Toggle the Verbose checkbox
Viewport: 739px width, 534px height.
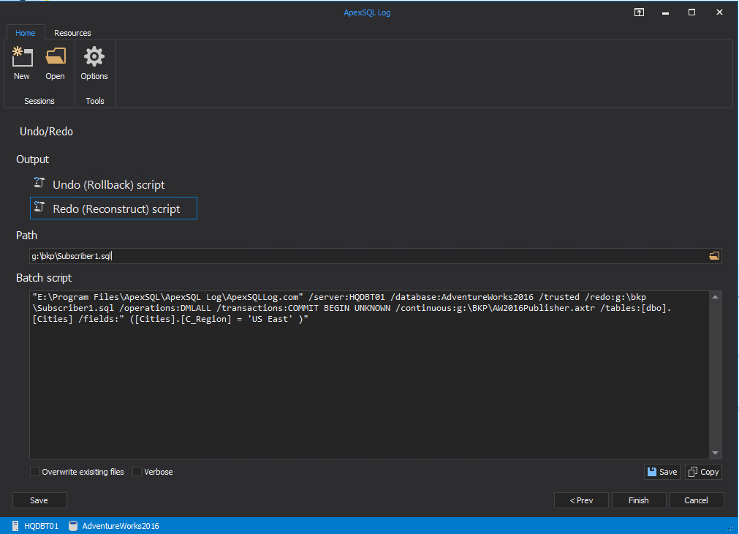pyautogui.click(x=137, y=472)
